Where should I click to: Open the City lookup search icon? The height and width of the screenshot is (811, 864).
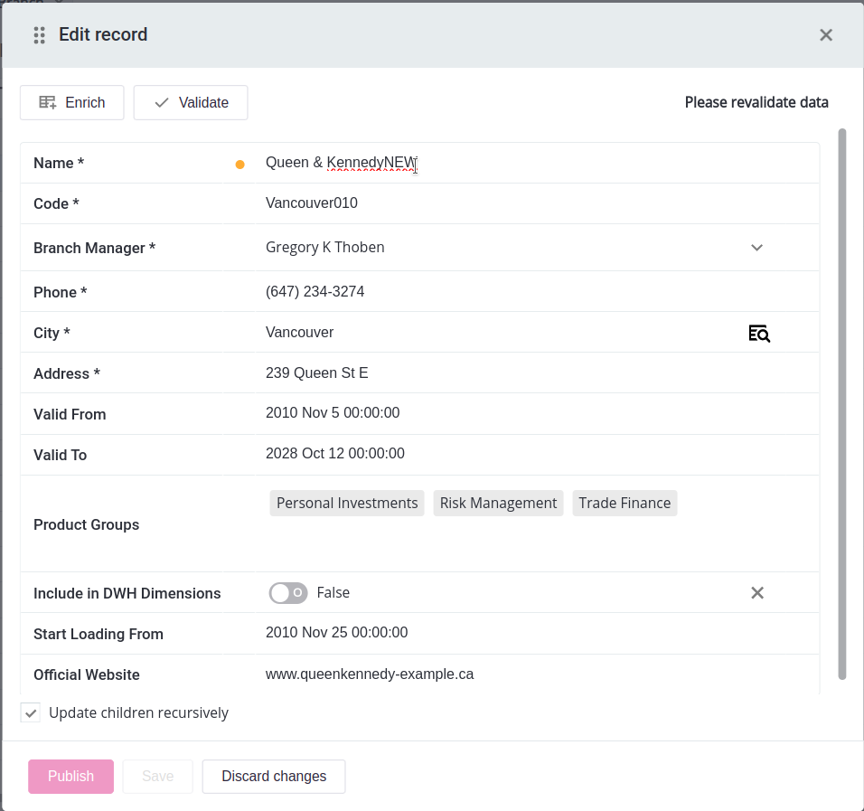pyautogui.click(x=758, y=334)
